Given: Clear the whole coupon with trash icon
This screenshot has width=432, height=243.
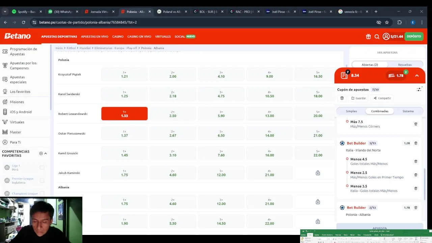Looking at the screenshot, I should click(342, 98).
